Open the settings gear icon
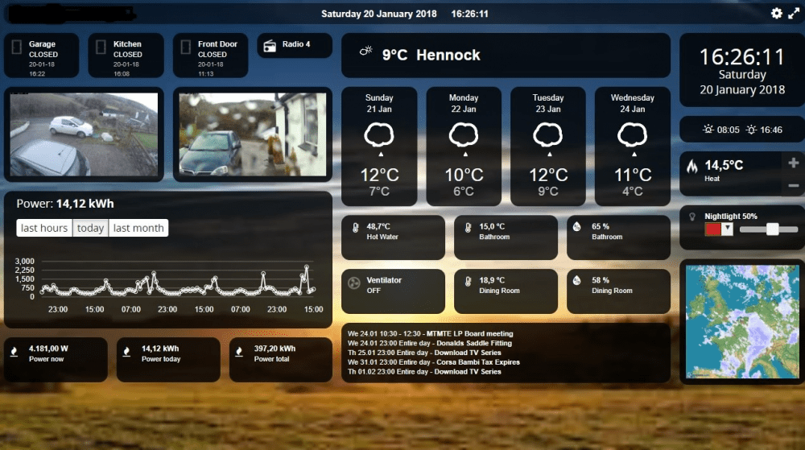The image size is (805, 450). (776, 14)
